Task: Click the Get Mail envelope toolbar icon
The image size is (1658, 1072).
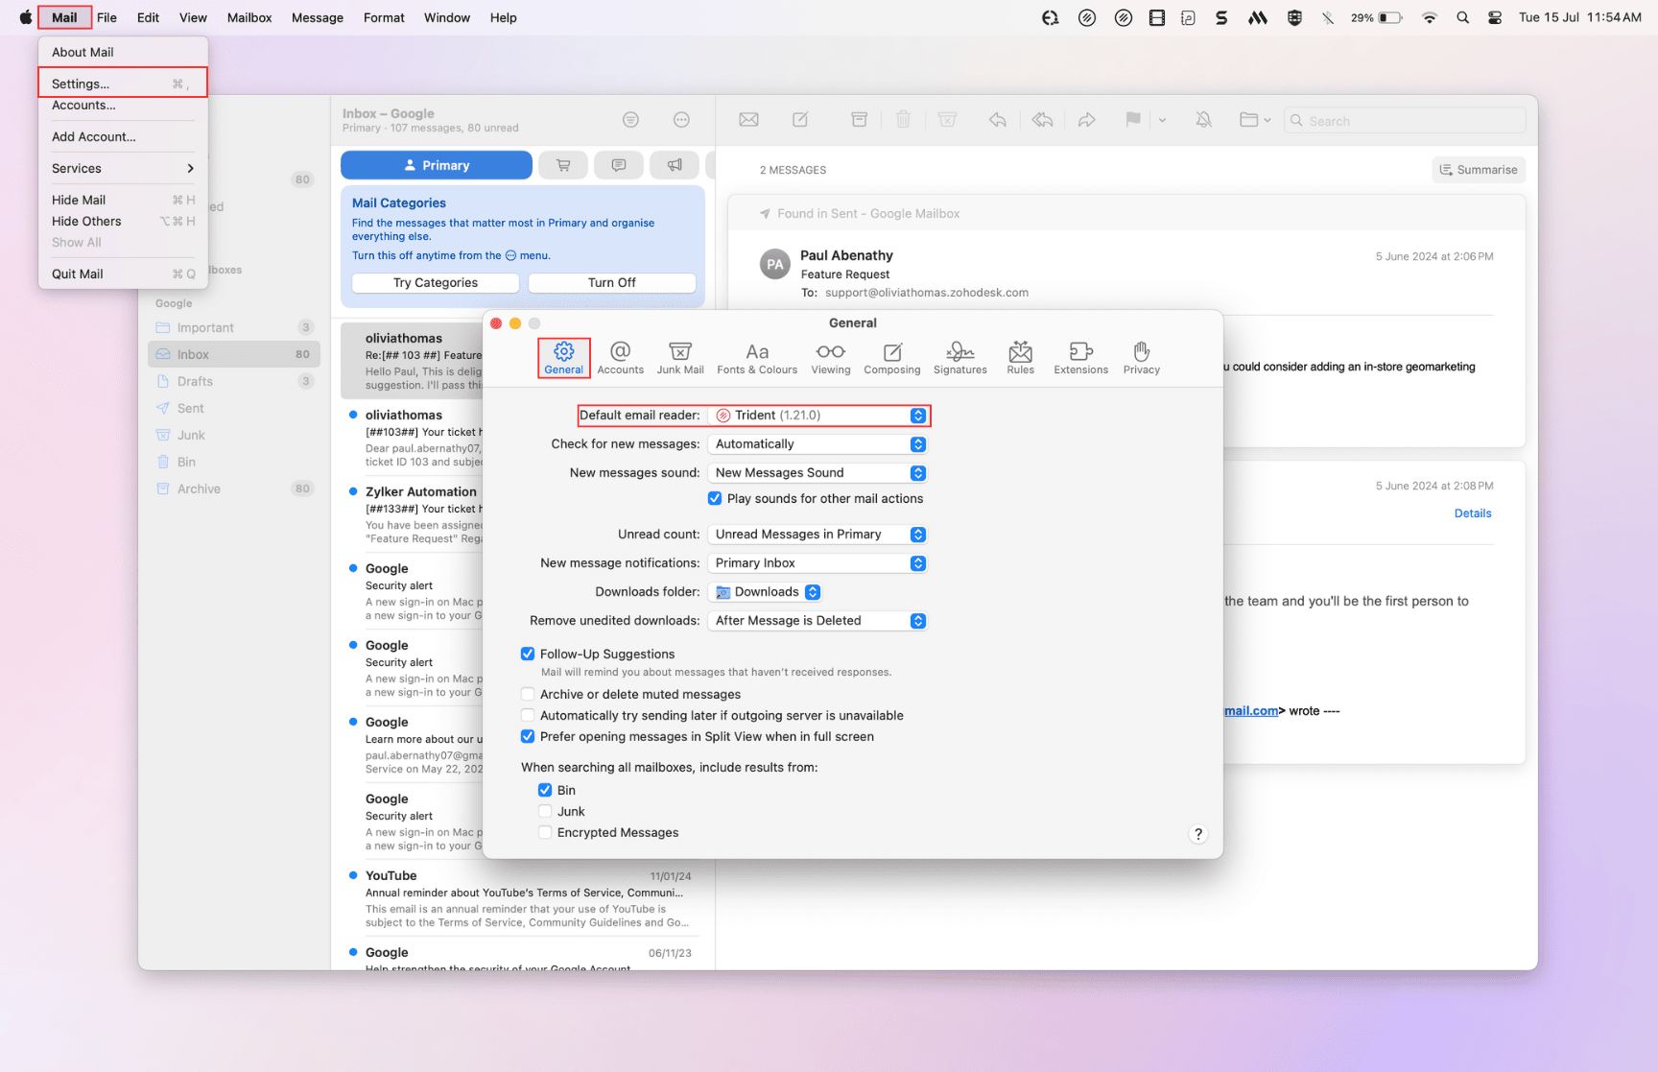Action: click(x=749, y=120)
